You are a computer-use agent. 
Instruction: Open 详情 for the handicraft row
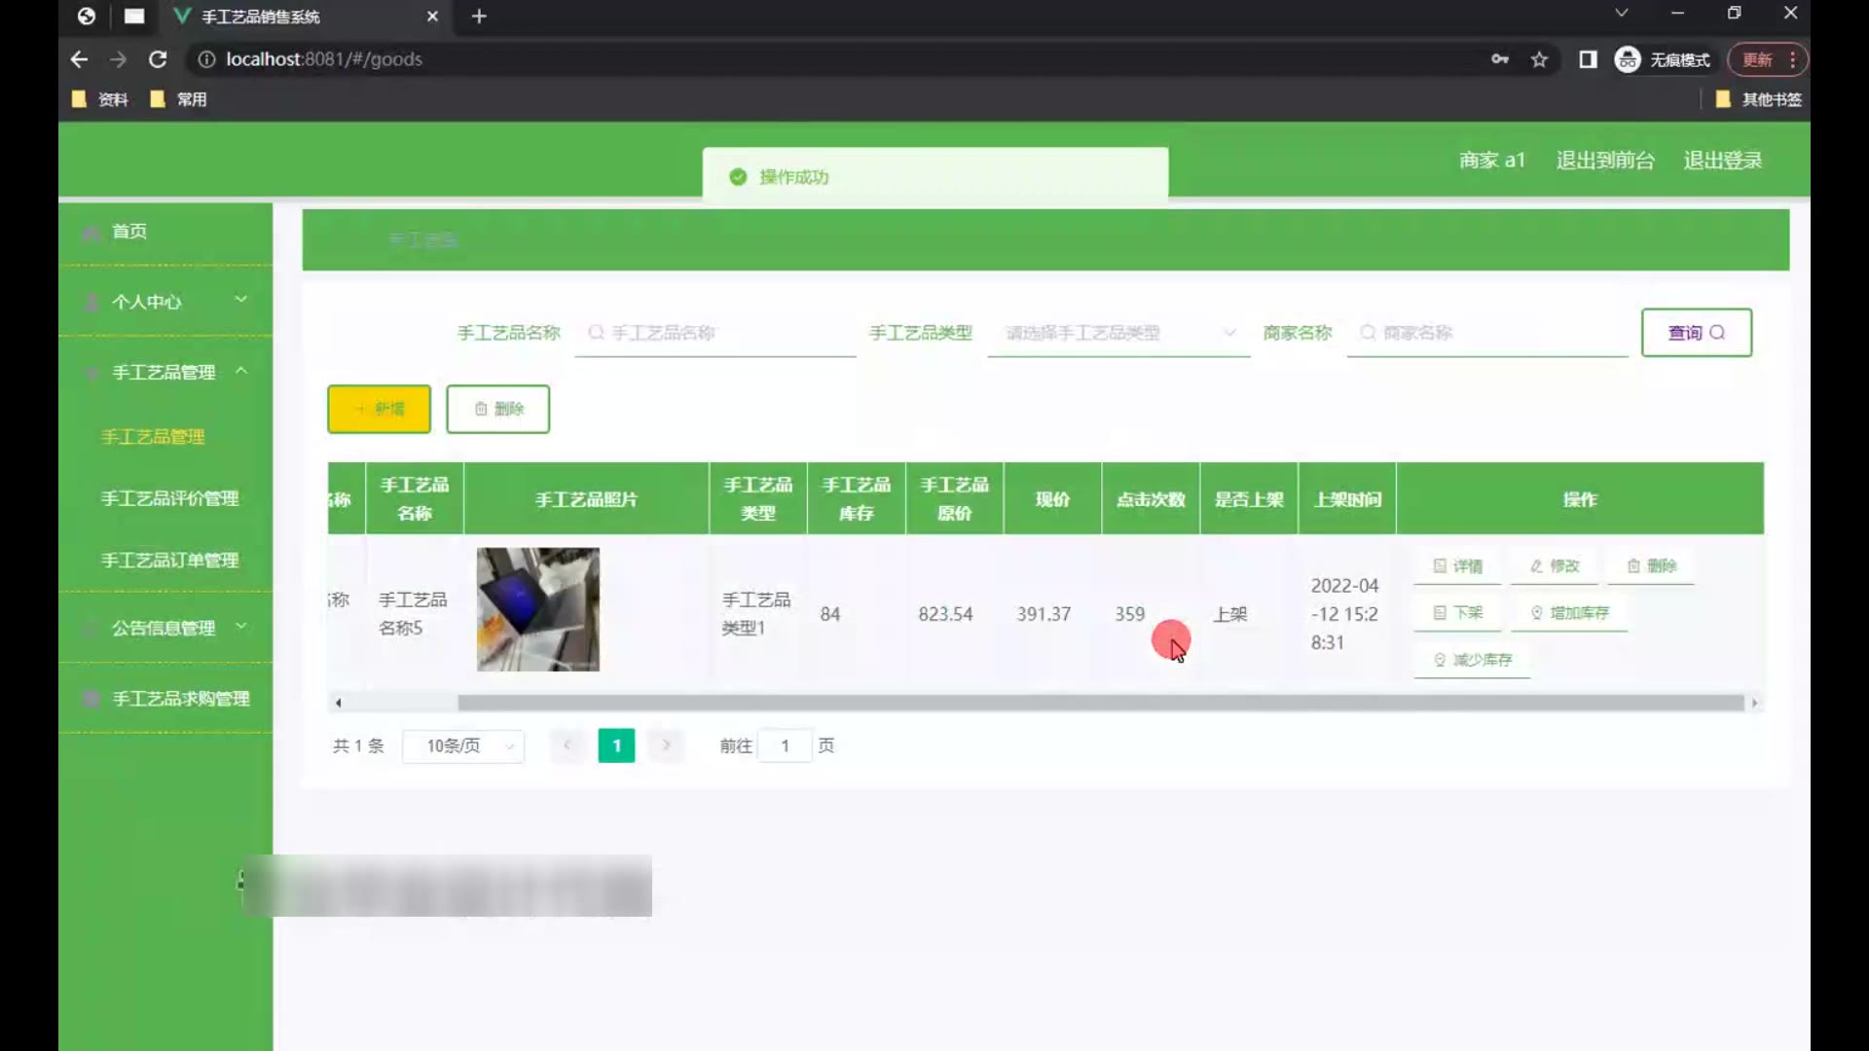point(1457,566)
